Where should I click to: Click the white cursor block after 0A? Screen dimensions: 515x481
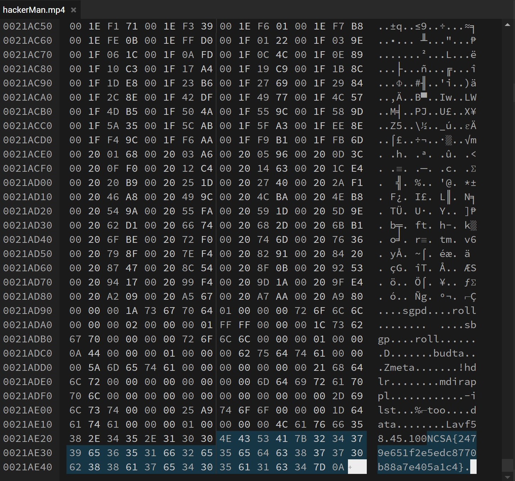357,467
